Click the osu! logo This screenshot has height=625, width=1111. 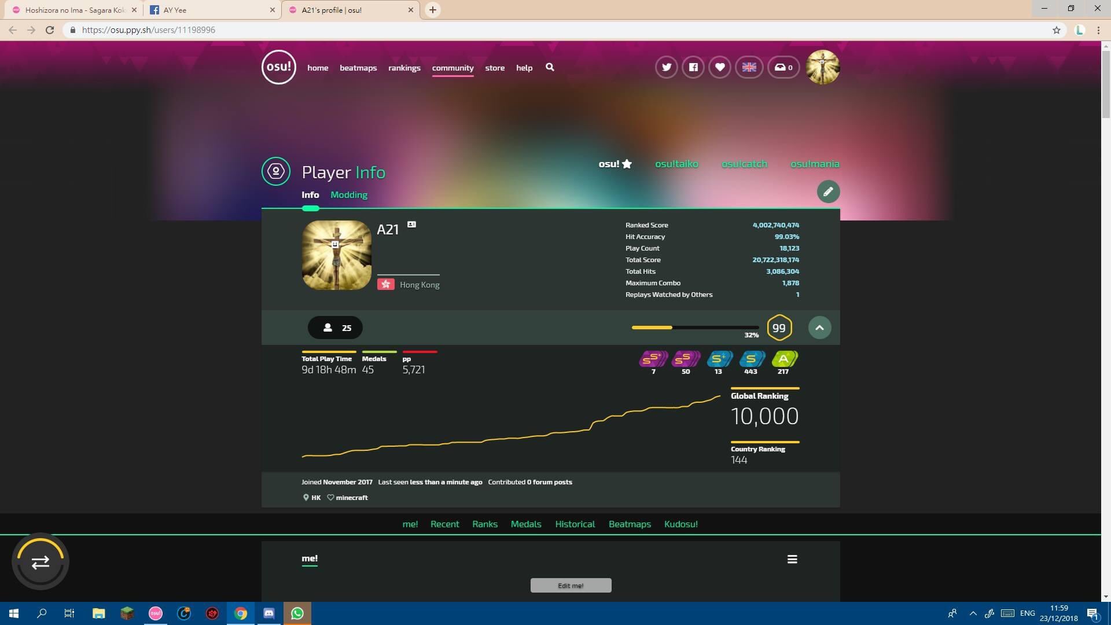[x=278, y=67]
